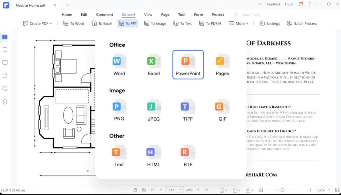Click the Search Tools field
Viewport: 341px width, 195px height.
tap(250, 15)
